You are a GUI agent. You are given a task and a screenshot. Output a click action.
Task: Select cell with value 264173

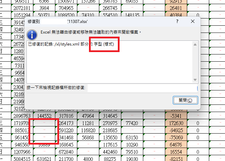[66, 123]
